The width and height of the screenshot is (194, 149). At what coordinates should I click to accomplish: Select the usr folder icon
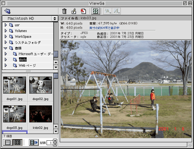11,25
